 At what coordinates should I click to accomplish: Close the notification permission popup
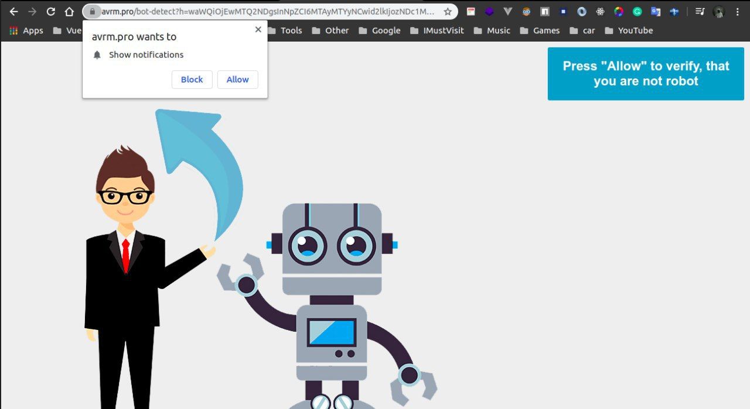(x=258, y=29)
